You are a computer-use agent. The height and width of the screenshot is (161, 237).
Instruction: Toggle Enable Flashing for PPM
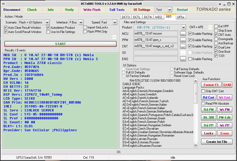[200, 40]
